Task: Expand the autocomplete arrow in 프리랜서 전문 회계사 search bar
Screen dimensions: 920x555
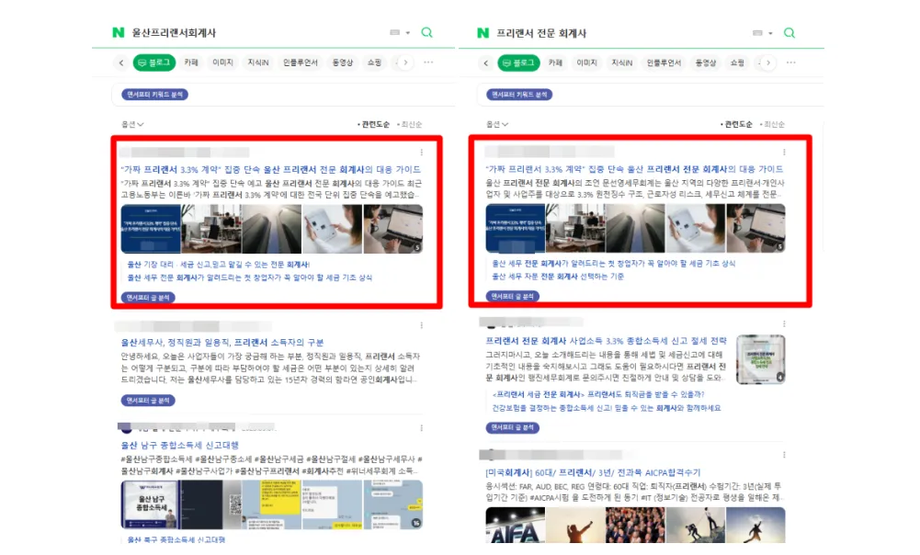Action: pyautogui.click(x=770, y=33)
